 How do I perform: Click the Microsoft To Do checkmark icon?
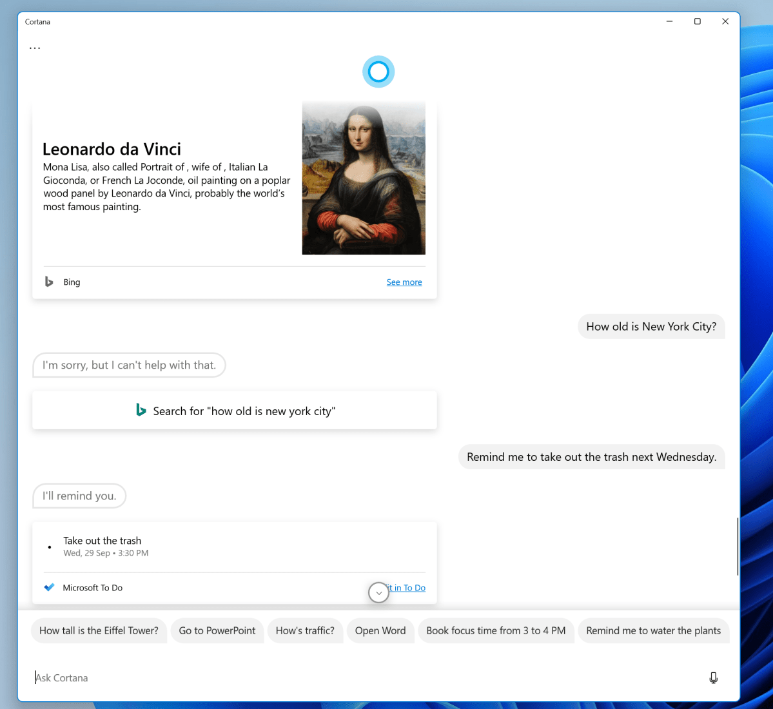click(49, 587)
